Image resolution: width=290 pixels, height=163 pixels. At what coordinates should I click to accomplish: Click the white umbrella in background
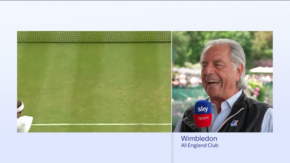tap(261, 70)
